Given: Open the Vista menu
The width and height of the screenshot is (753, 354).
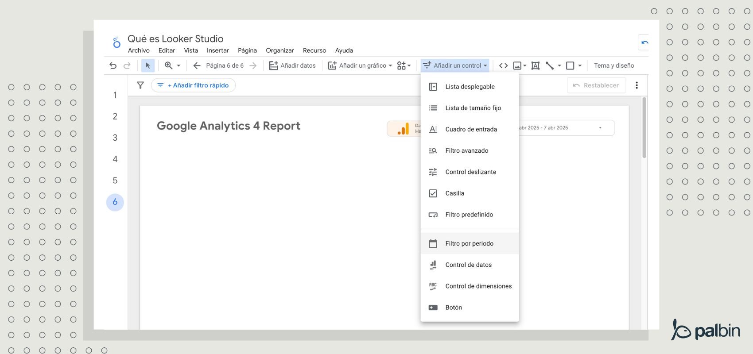Looking at the screenshot, I should click(191, 50).
